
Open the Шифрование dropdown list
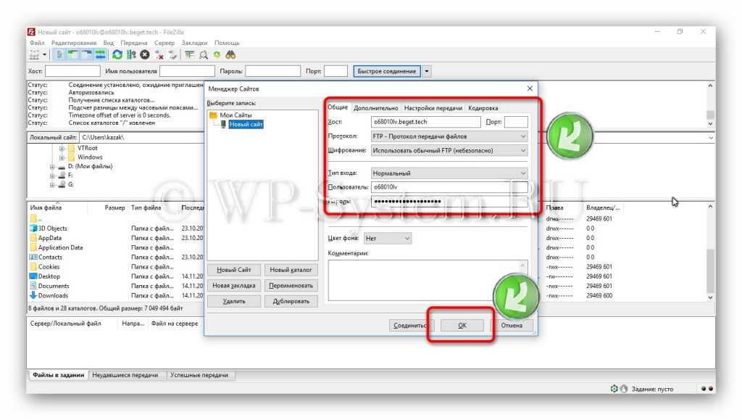(449, 151)
